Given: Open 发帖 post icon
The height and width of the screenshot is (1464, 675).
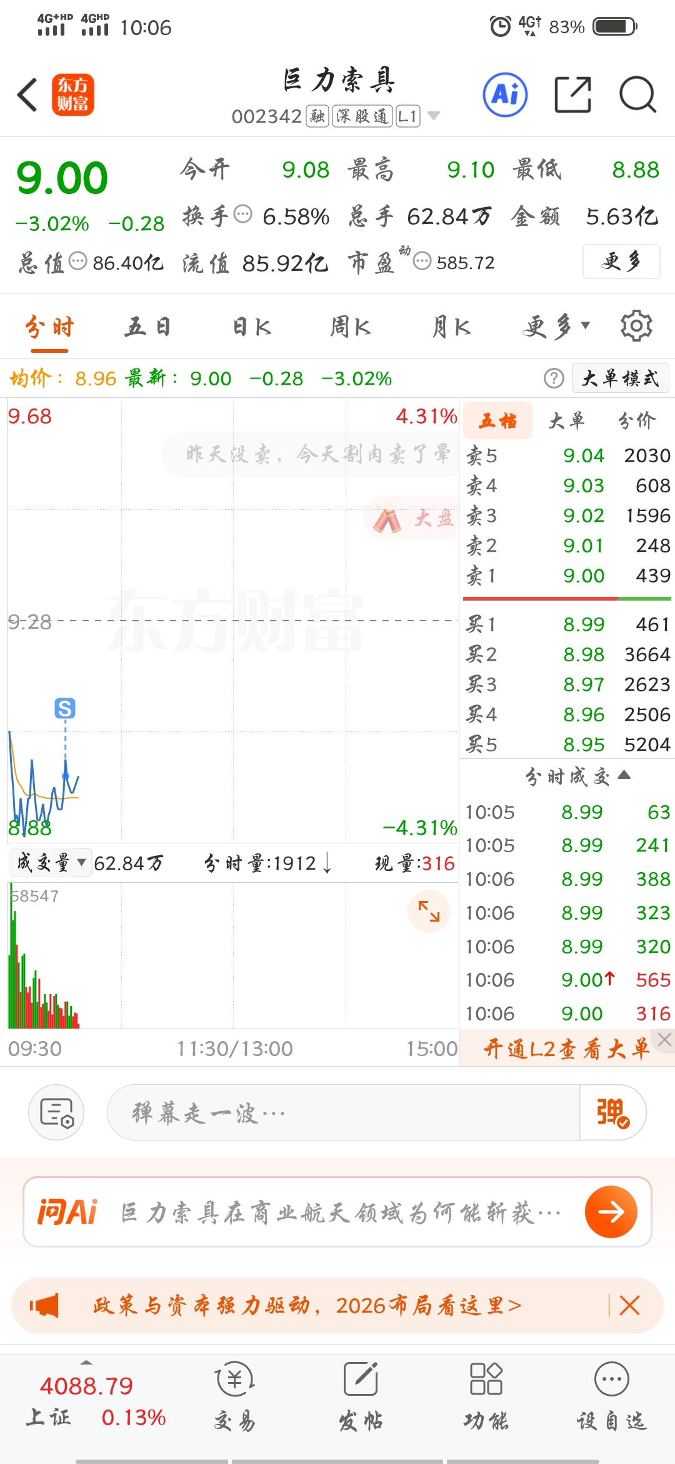Looking at the screenshot, I should coord(361,1396).
